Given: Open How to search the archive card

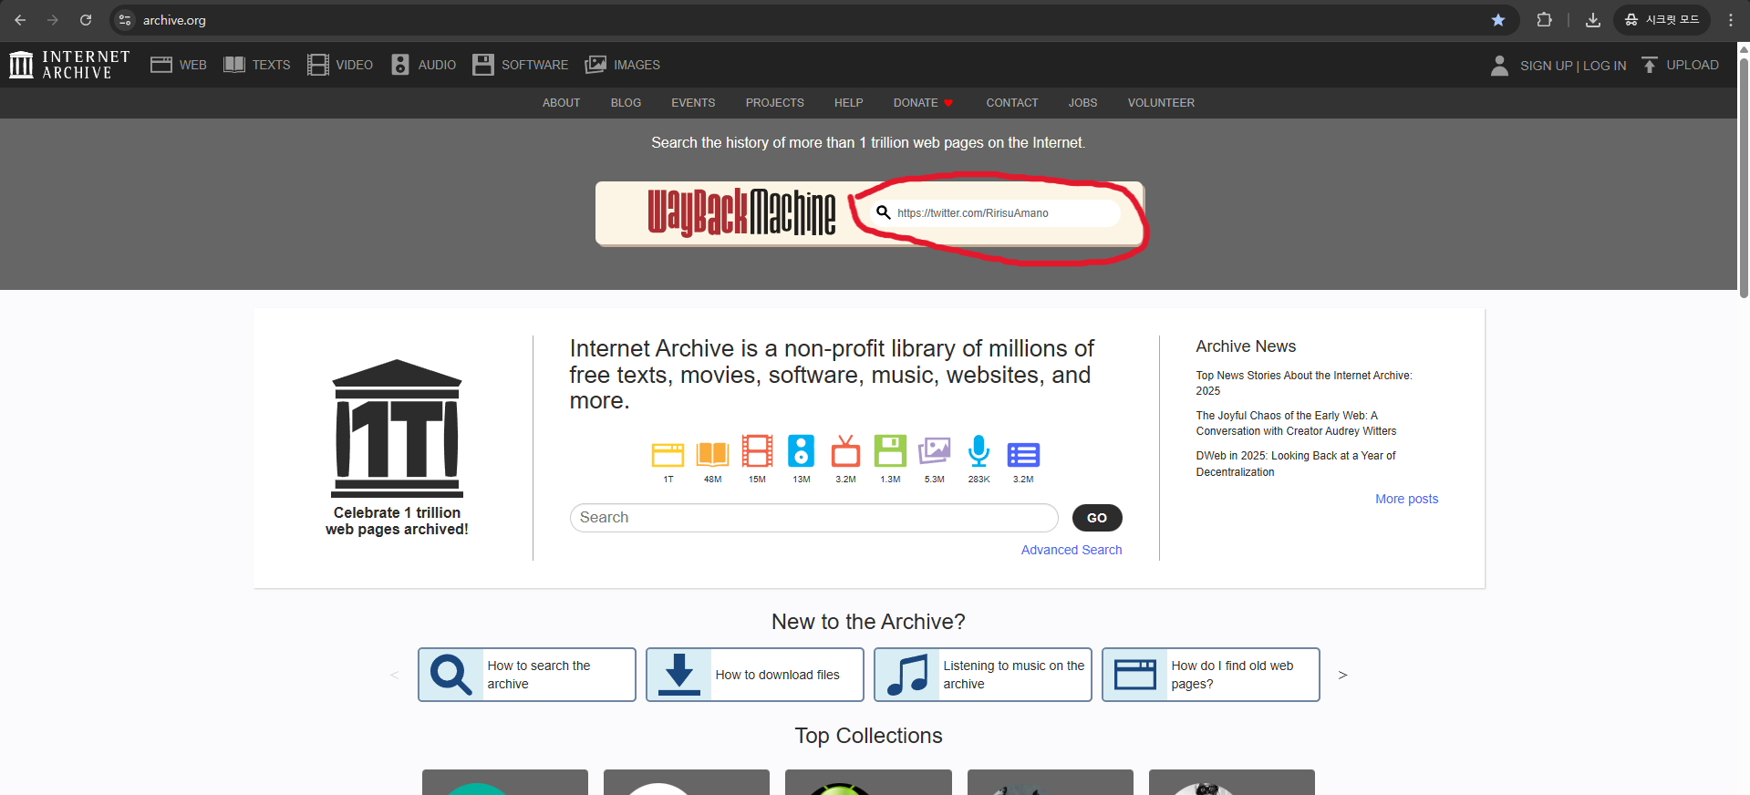Looking at the screenshot, I should point(526,675).
